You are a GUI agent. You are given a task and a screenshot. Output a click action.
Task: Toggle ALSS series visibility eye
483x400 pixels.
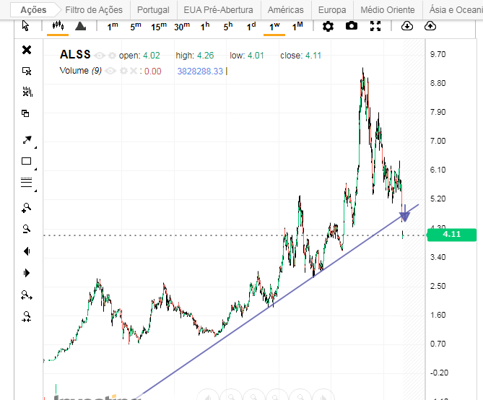(99, 56)
